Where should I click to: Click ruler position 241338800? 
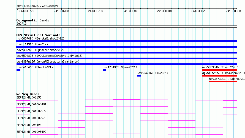click(x=130, y=11)
